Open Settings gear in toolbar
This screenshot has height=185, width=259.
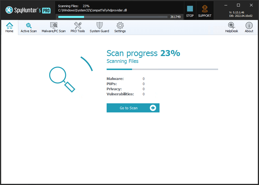click(x=120, y=27)
